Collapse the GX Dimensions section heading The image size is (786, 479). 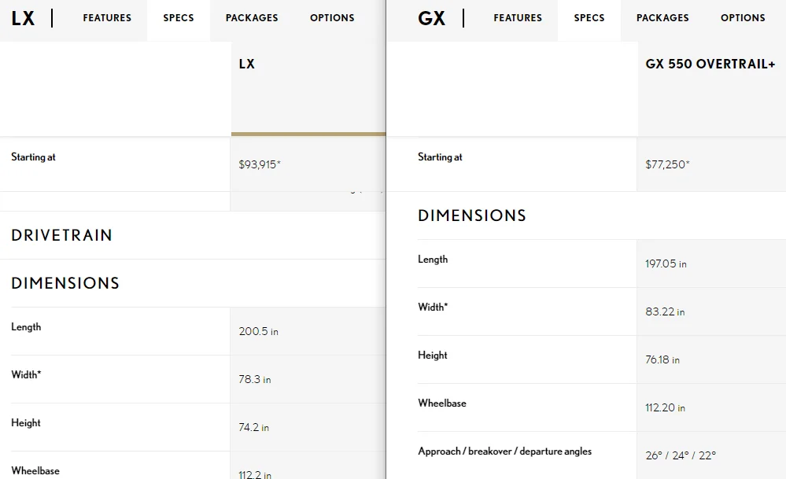(x=472, y=216)
